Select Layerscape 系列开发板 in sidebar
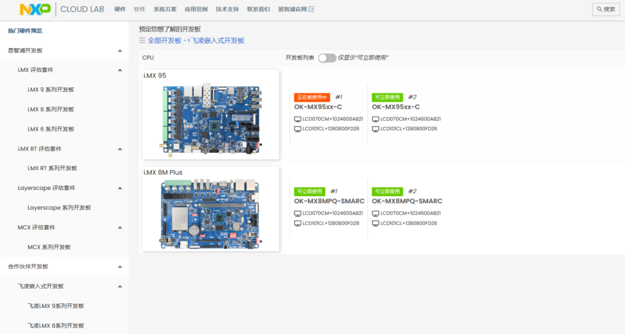 point(60,208)
